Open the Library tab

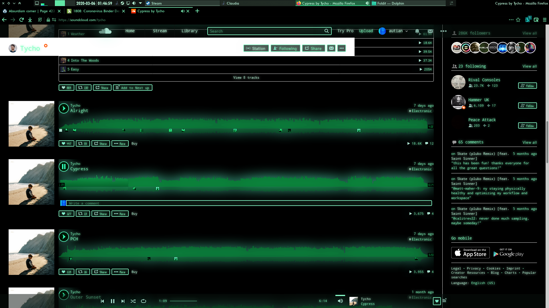pyautogui.click(x=189, y=31)
